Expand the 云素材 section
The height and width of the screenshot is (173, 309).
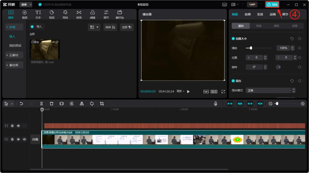[x=14, y=55]
